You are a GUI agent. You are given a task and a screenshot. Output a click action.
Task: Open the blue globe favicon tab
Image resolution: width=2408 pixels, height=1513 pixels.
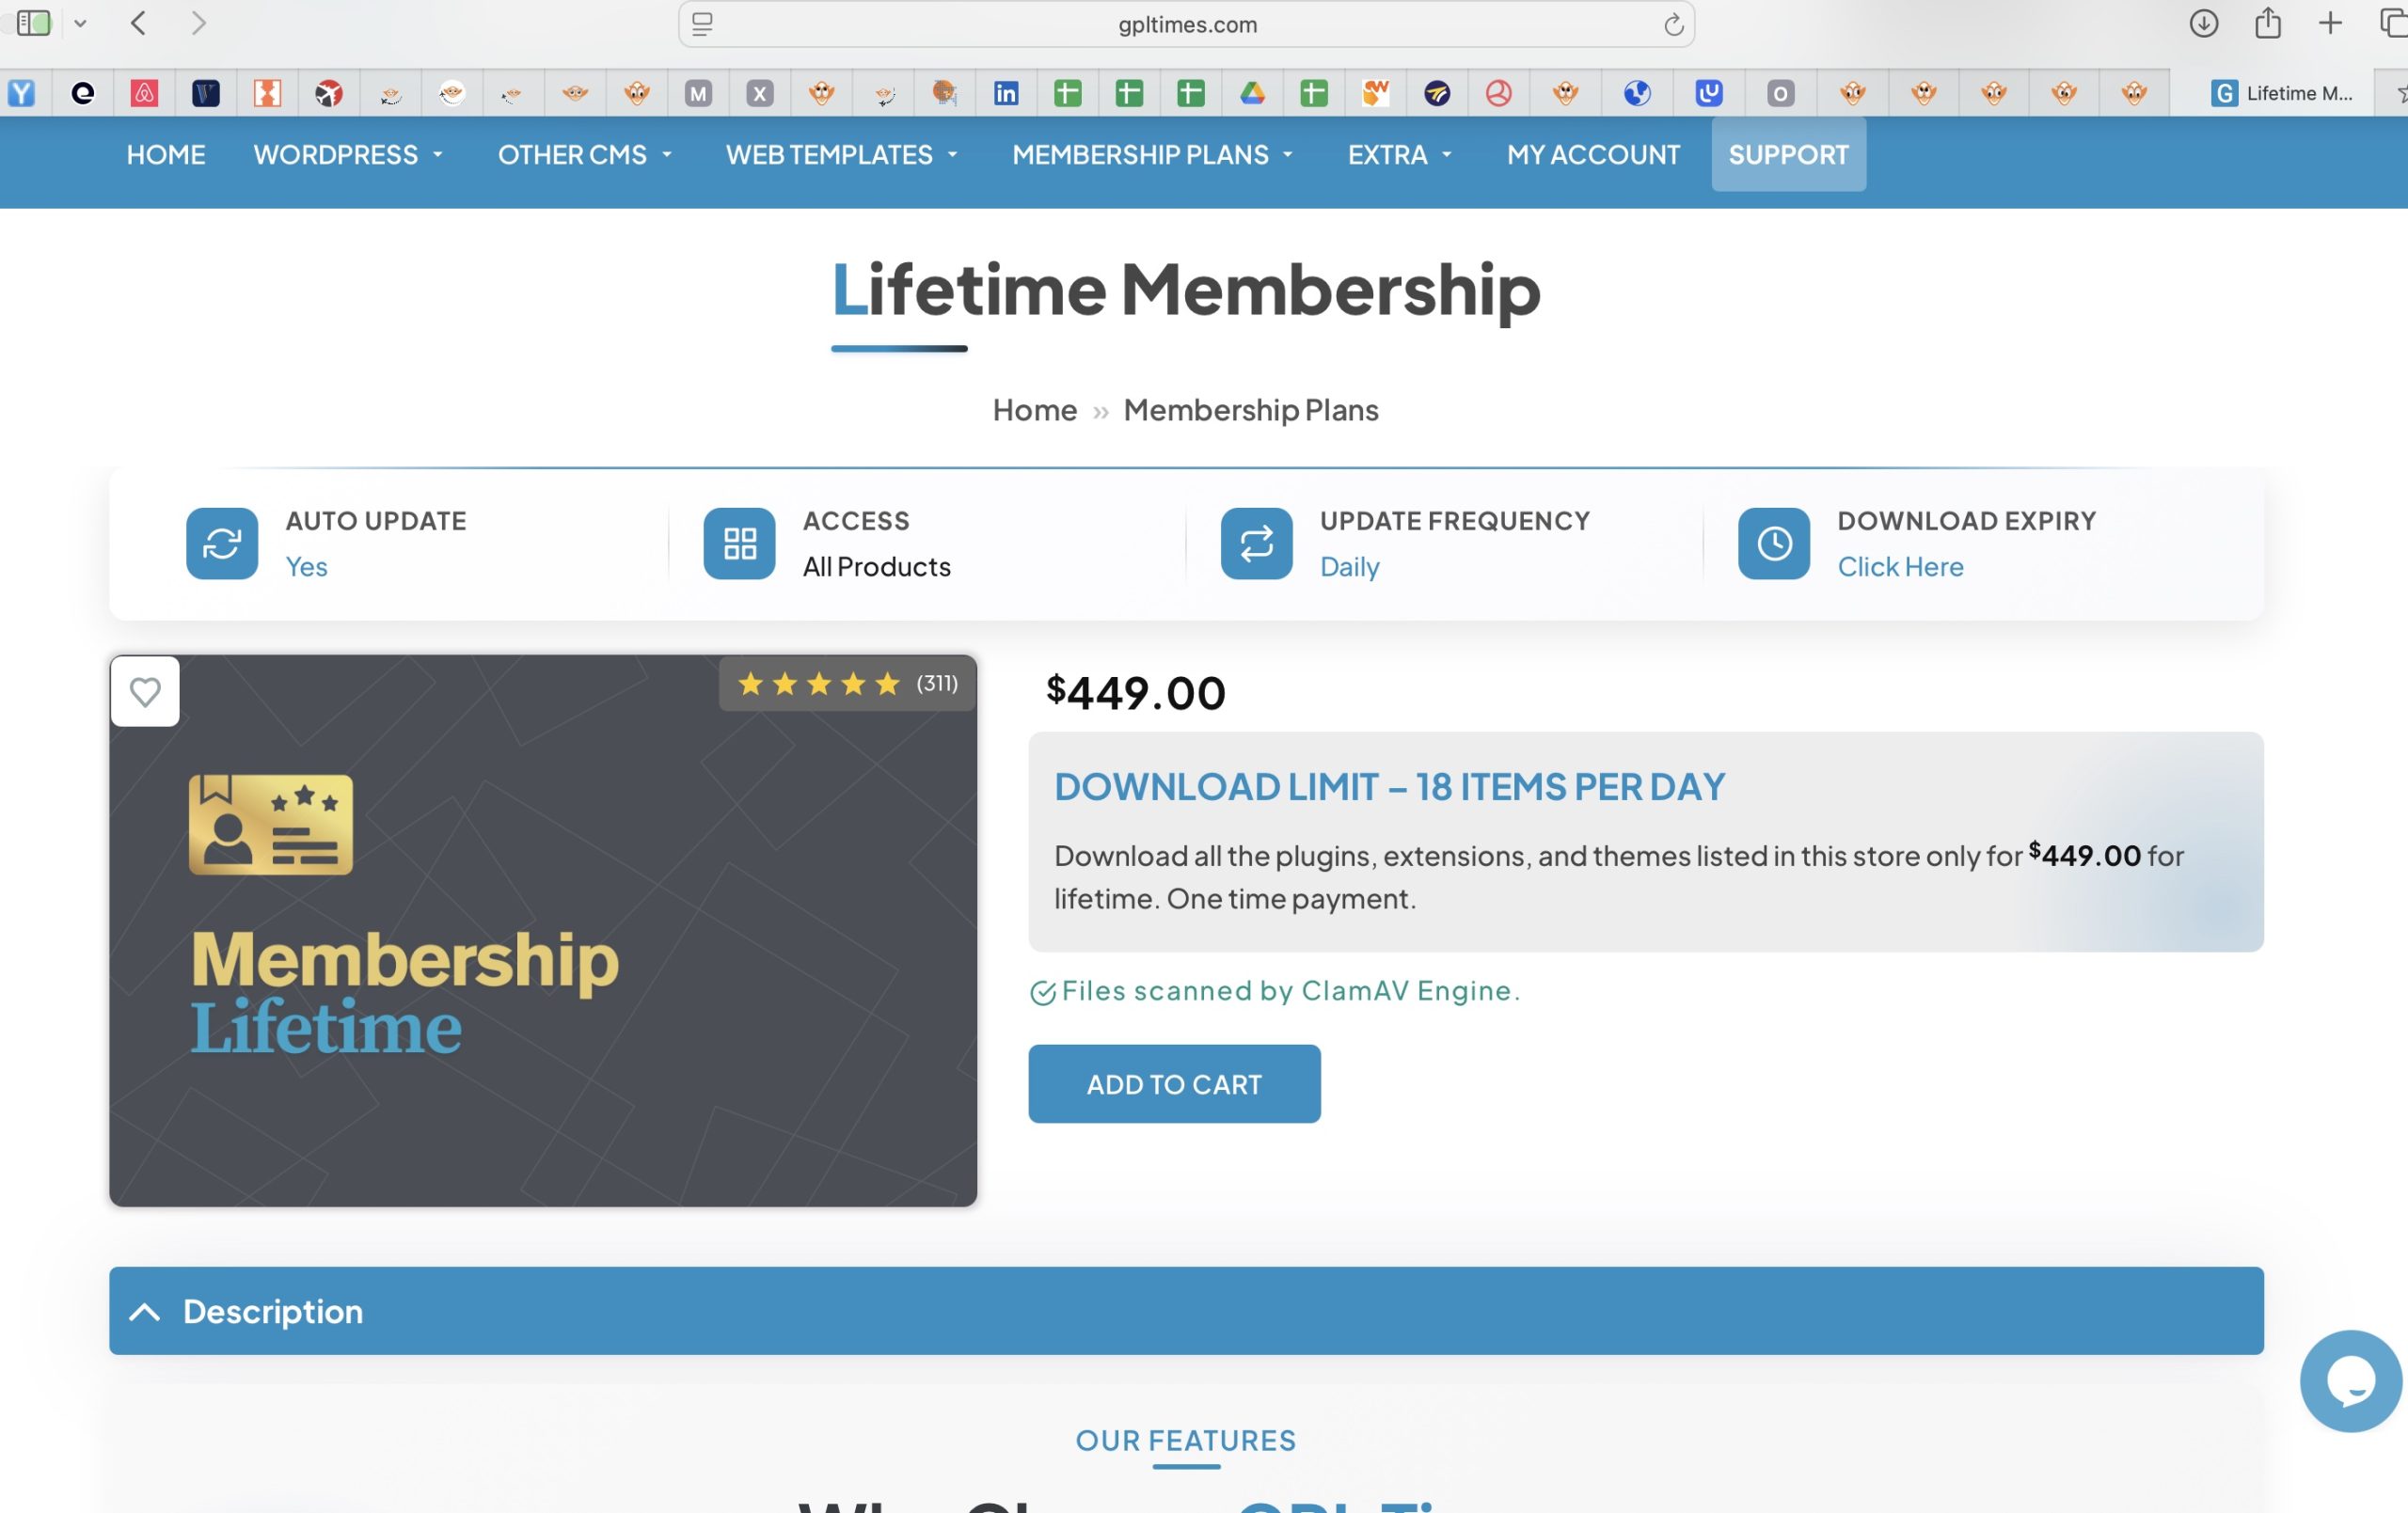click(x=1637, y=93)
